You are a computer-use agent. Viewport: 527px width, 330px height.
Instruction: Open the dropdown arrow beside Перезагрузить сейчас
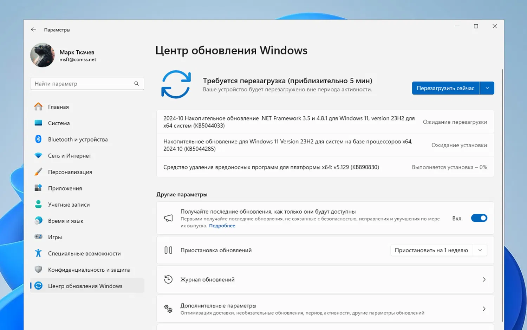(487, 88)
